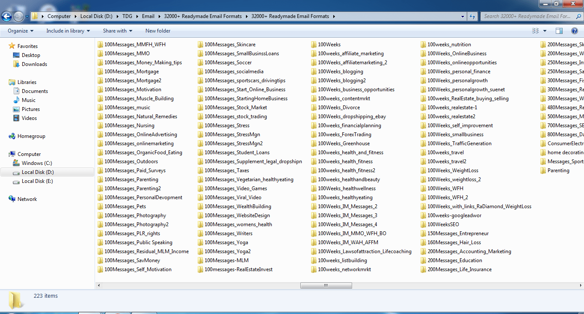Select the 150Messages_Entrepreneur folder

pos(458,233)
